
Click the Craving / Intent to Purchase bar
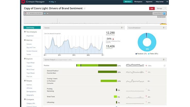pos(109,81)
